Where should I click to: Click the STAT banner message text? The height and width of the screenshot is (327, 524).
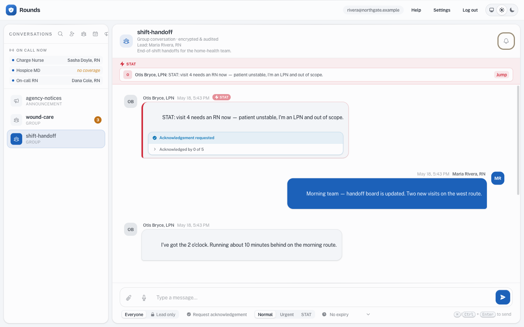pos(229,75)
